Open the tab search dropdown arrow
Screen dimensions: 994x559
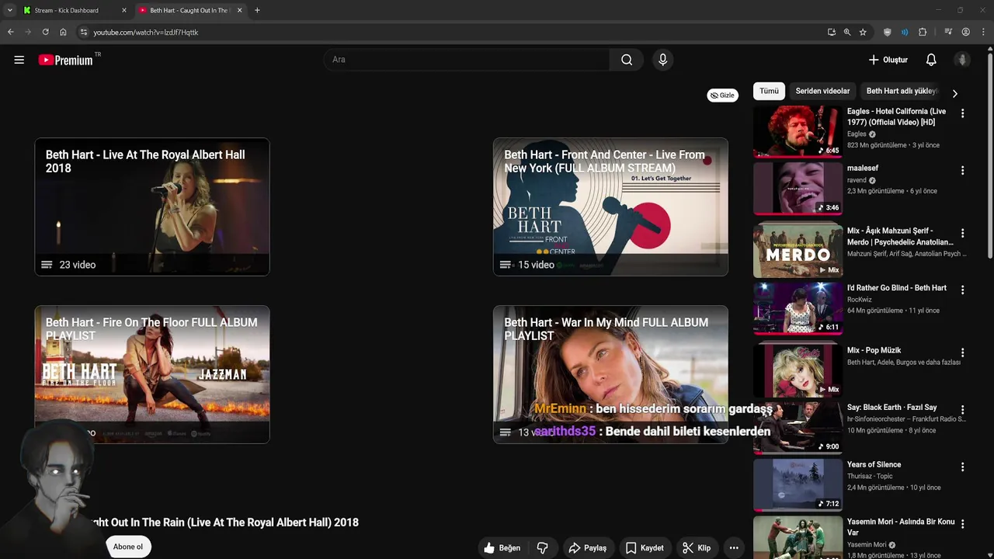9,10
